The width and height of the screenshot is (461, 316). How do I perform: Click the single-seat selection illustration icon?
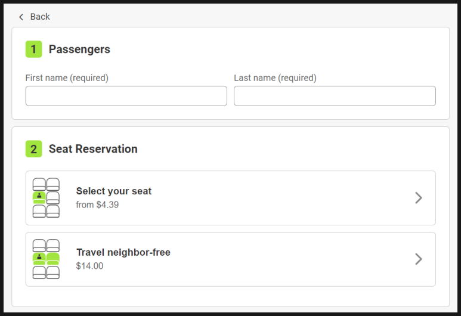point(46,198)
